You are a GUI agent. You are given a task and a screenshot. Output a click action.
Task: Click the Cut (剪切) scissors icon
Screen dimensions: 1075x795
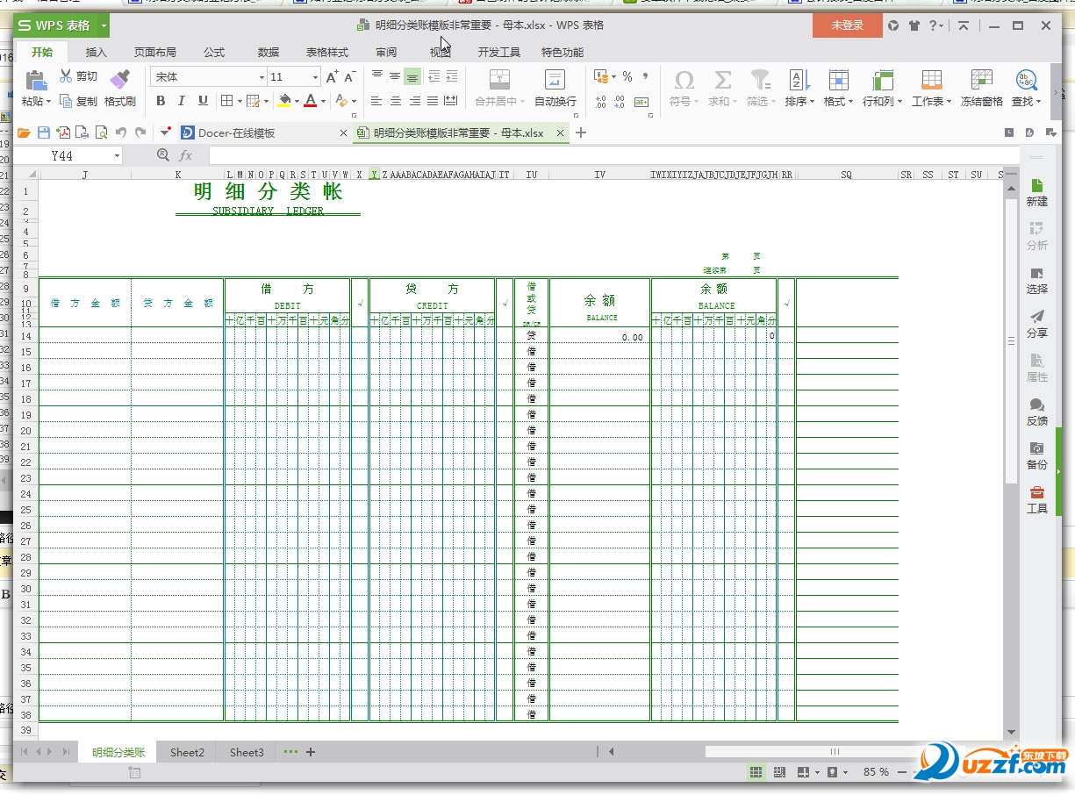(66, 76)
